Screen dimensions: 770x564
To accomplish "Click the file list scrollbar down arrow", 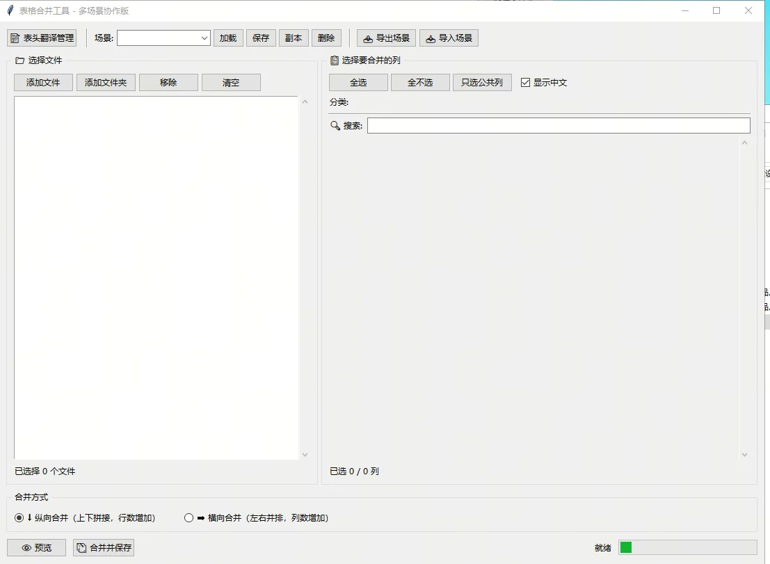I will (305, 455).
